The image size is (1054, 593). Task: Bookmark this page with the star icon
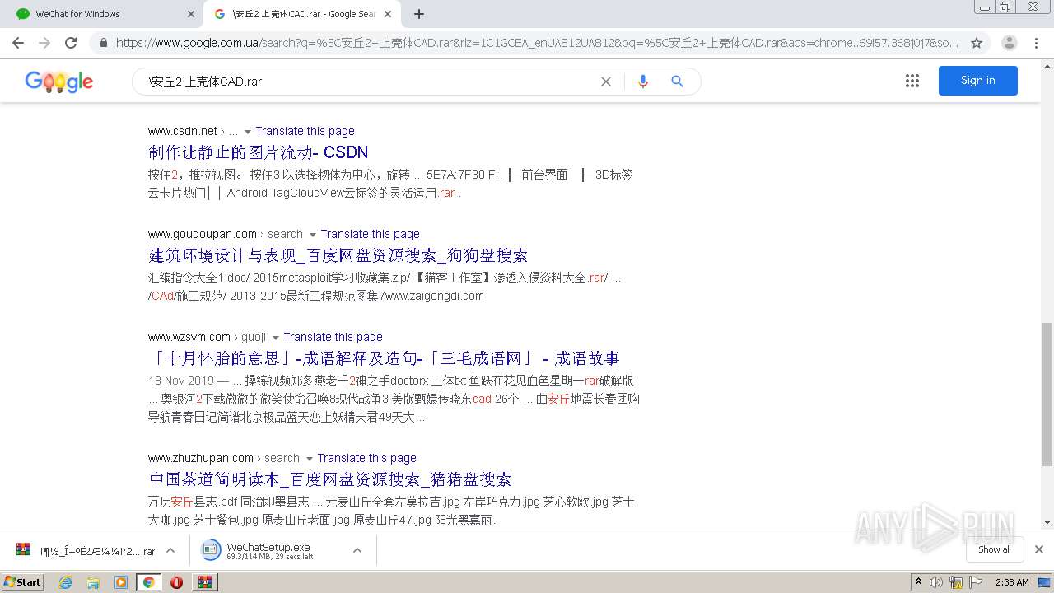(977, 43)
